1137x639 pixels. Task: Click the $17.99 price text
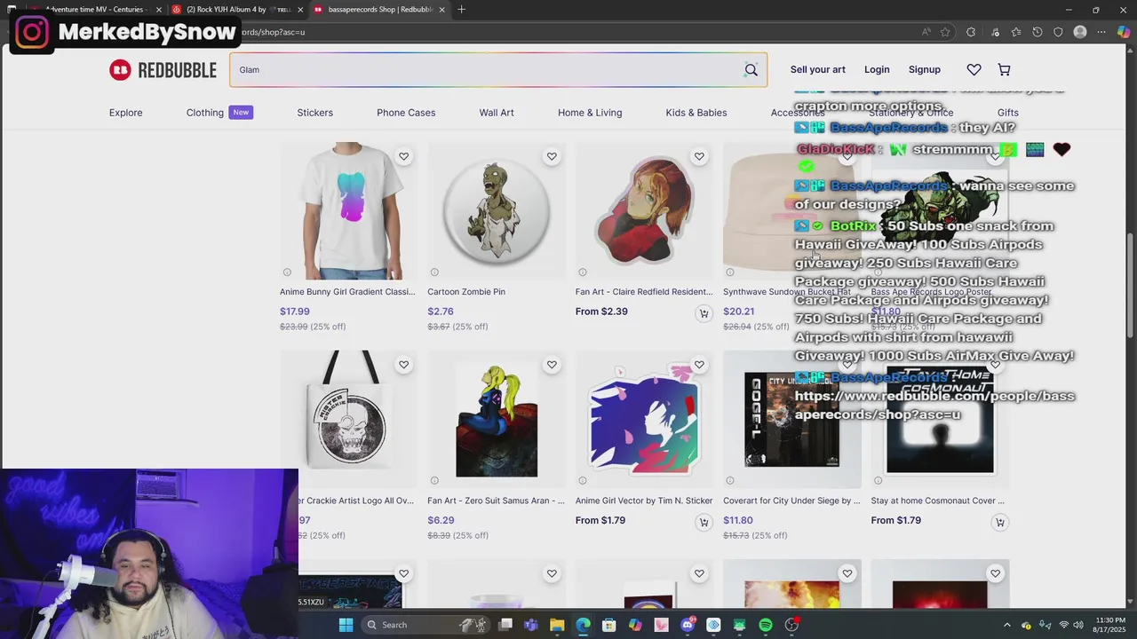[295, 312]
